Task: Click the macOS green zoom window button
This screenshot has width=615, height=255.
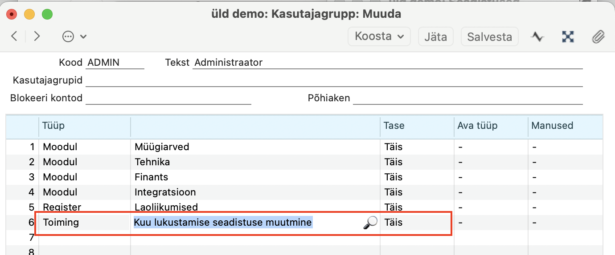Action: 47,14
